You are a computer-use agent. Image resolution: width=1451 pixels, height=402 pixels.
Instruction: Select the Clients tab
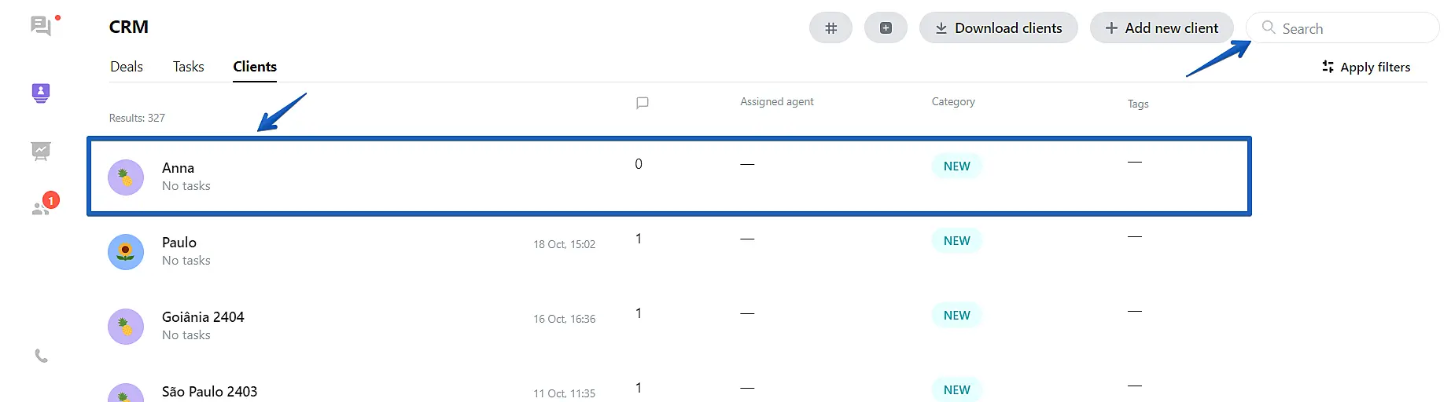point(255,67)
